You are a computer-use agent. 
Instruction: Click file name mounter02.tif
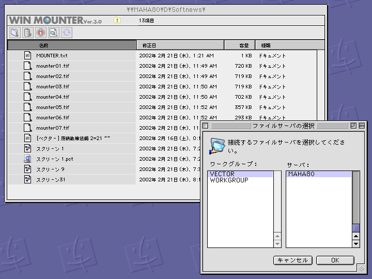click(x=53, y=76)
